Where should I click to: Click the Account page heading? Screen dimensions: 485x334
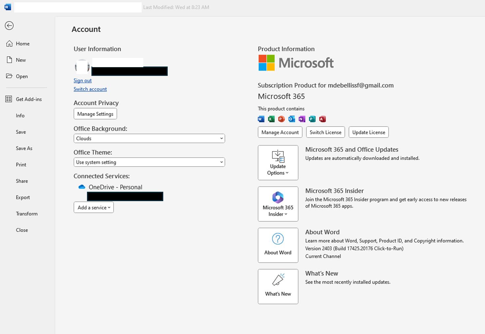(86, 29)
